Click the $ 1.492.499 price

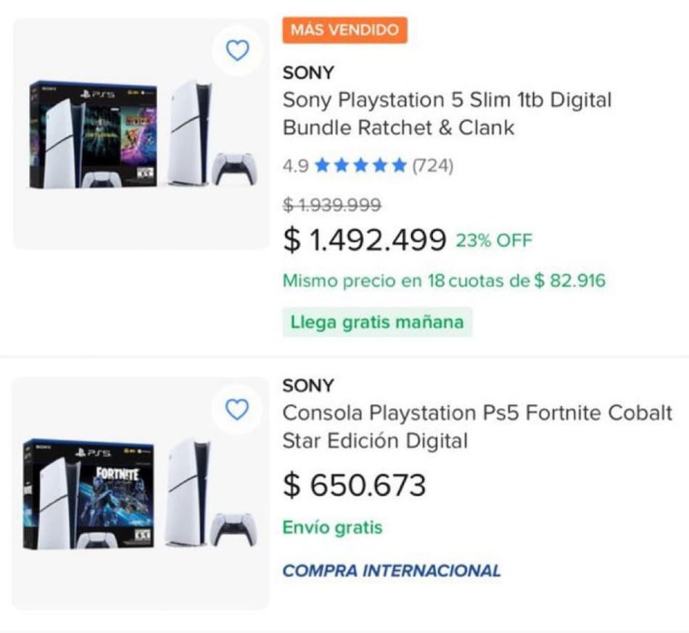click(364, 240)
